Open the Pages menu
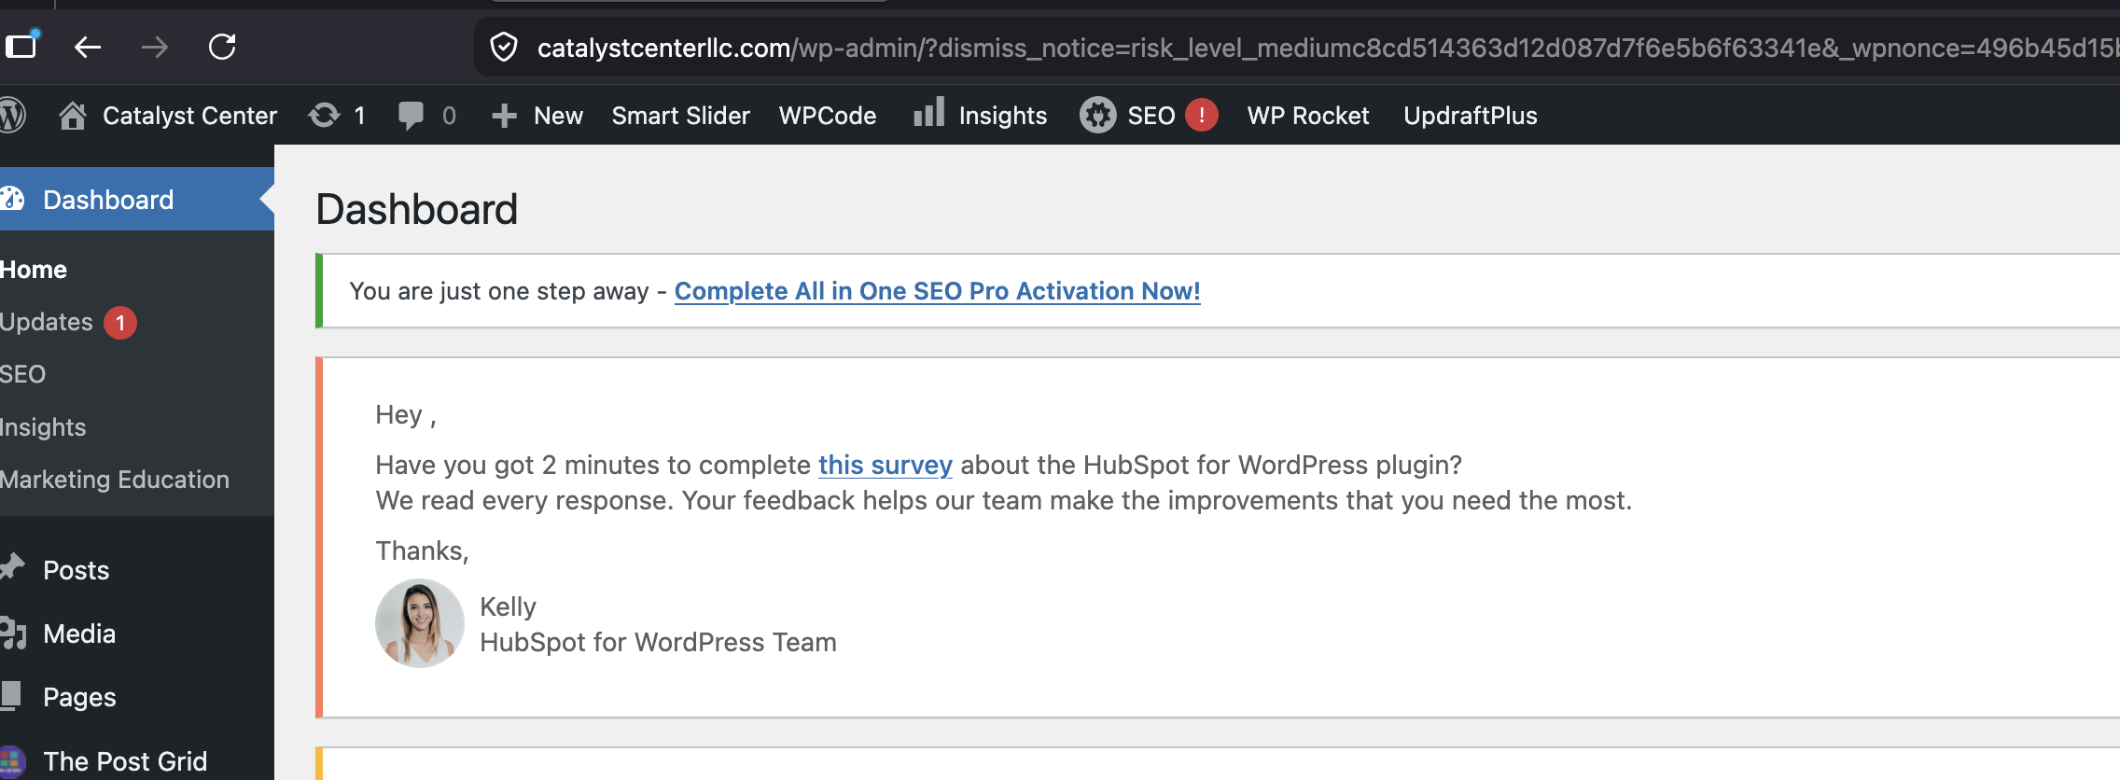The image size is (2120, 780). click(x=79, y=698)
